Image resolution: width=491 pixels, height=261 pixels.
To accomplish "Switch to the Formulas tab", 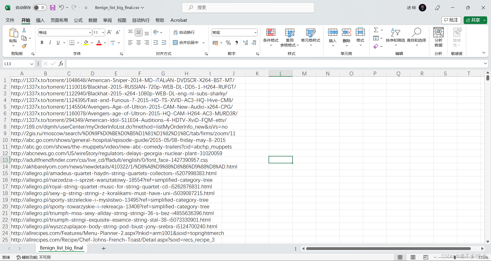I will (x=78, y=20).
